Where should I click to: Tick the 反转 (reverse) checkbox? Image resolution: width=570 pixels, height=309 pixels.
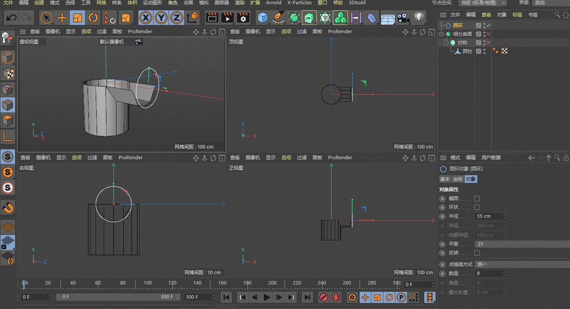[x=477, y=253]
